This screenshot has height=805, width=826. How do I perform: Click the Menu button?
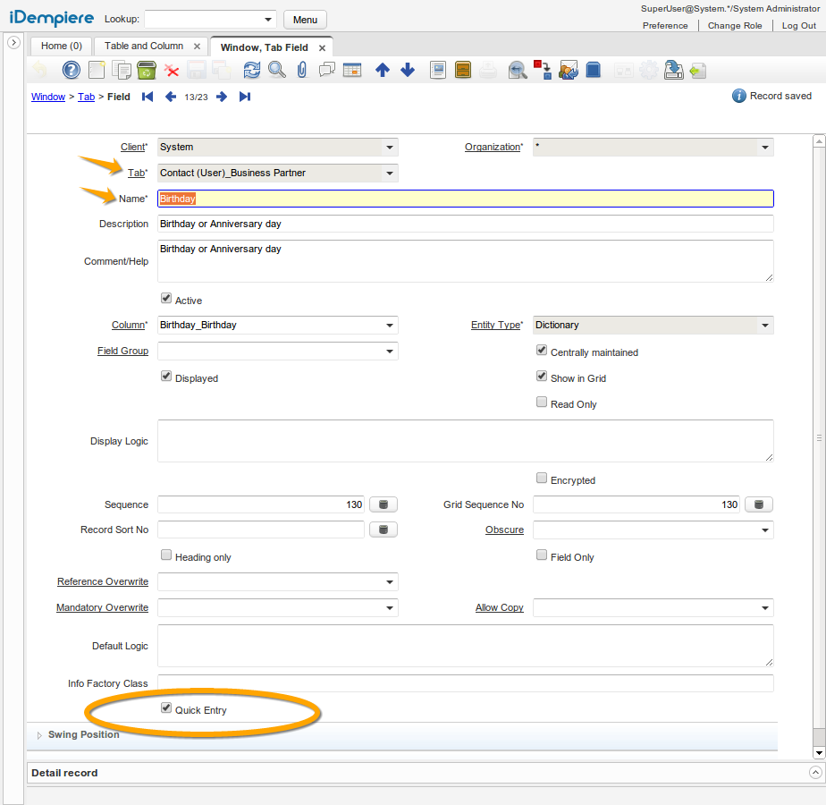[305, 20]
